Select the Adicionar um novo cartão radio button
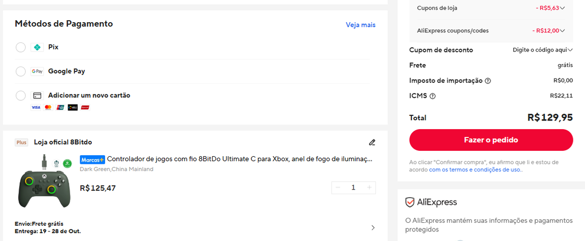The height and width of the screenshot is (241, 585). point(21,95)
